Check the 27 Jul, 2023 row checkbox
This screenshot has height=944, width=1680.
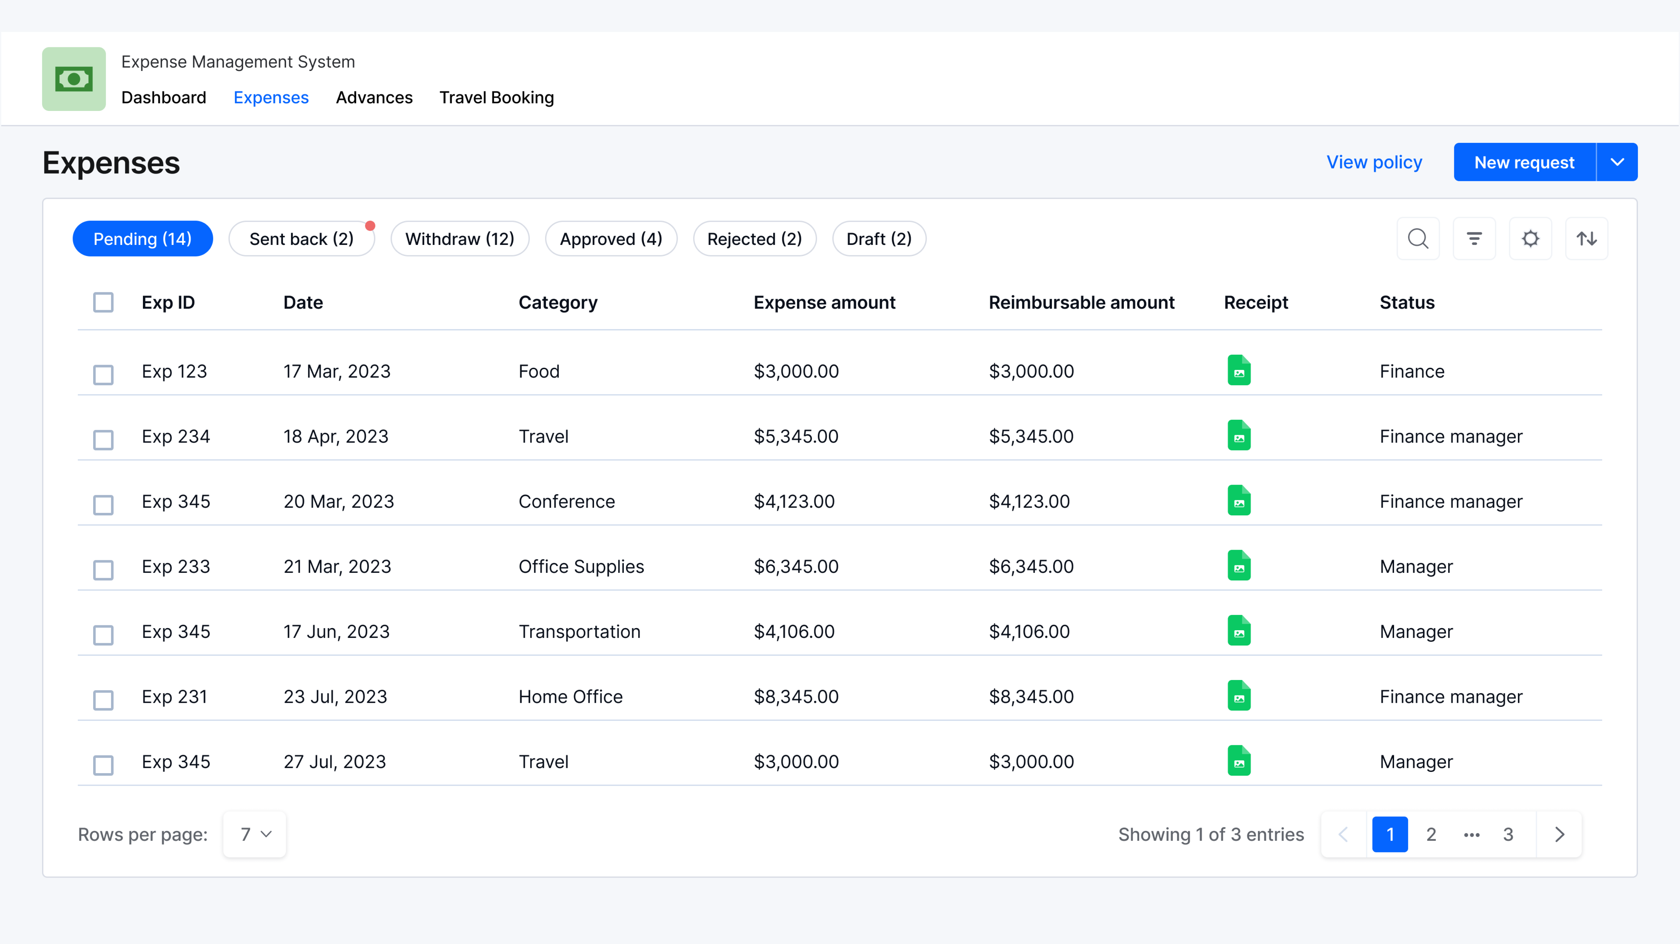coord(103,765)
